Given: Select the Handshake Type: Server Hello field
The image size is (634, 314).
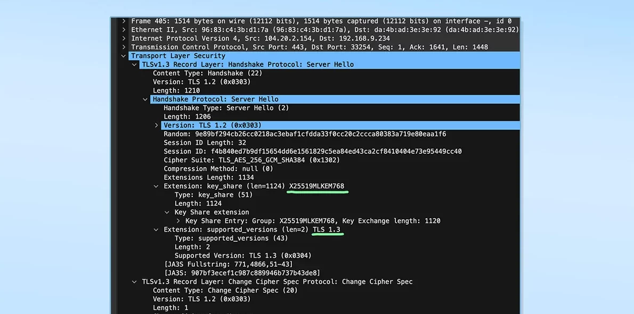Looking at the screenshot, I should (226, 108).
